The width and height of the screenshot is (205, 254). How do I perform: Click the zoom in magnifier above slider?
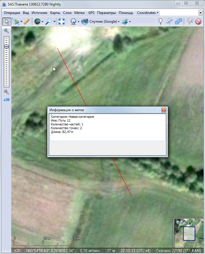click(6, 31)
